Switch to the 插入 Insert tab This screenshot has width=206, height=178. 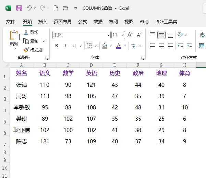pos(43,22)
